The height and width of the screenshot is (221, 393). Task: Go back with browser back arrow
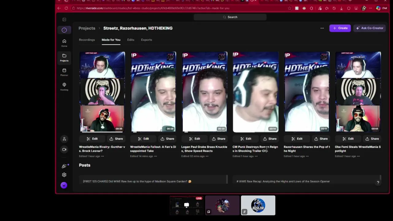coord(59,8)
